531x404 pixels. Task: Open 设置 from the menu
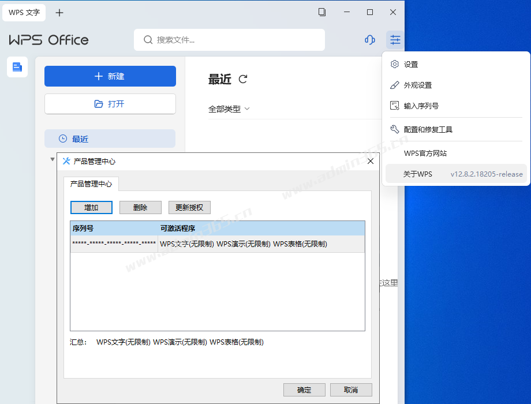point(456,64)
